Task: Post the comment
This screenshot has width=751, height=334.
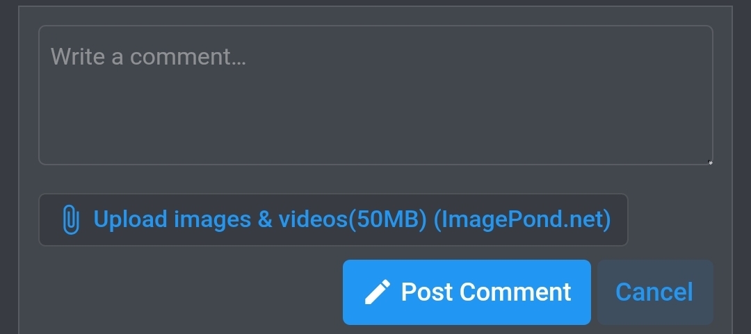Action: pyautogui.click(x=467, y=292)
